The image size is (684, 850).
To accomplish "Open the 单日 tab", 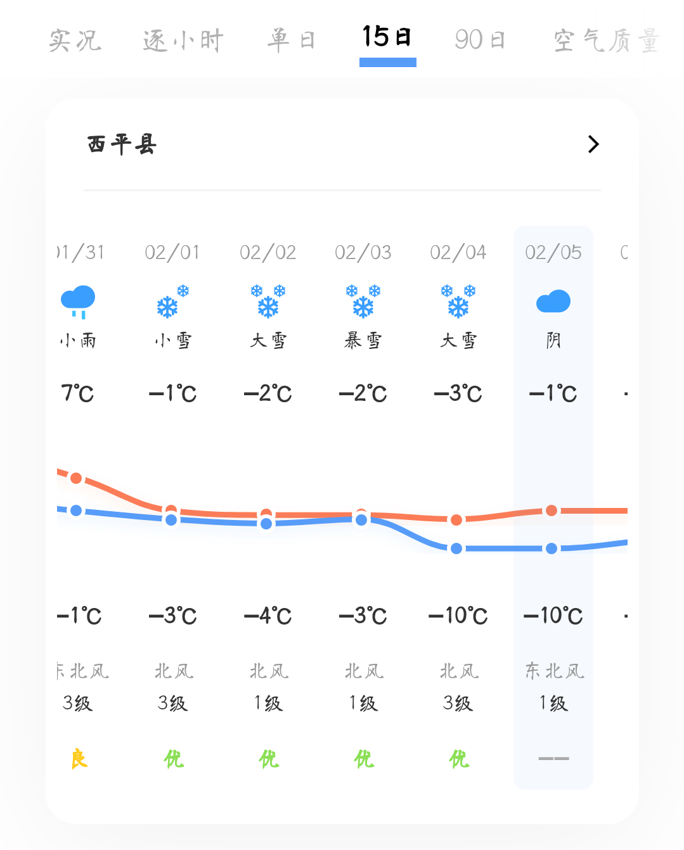I will [291, 41].
